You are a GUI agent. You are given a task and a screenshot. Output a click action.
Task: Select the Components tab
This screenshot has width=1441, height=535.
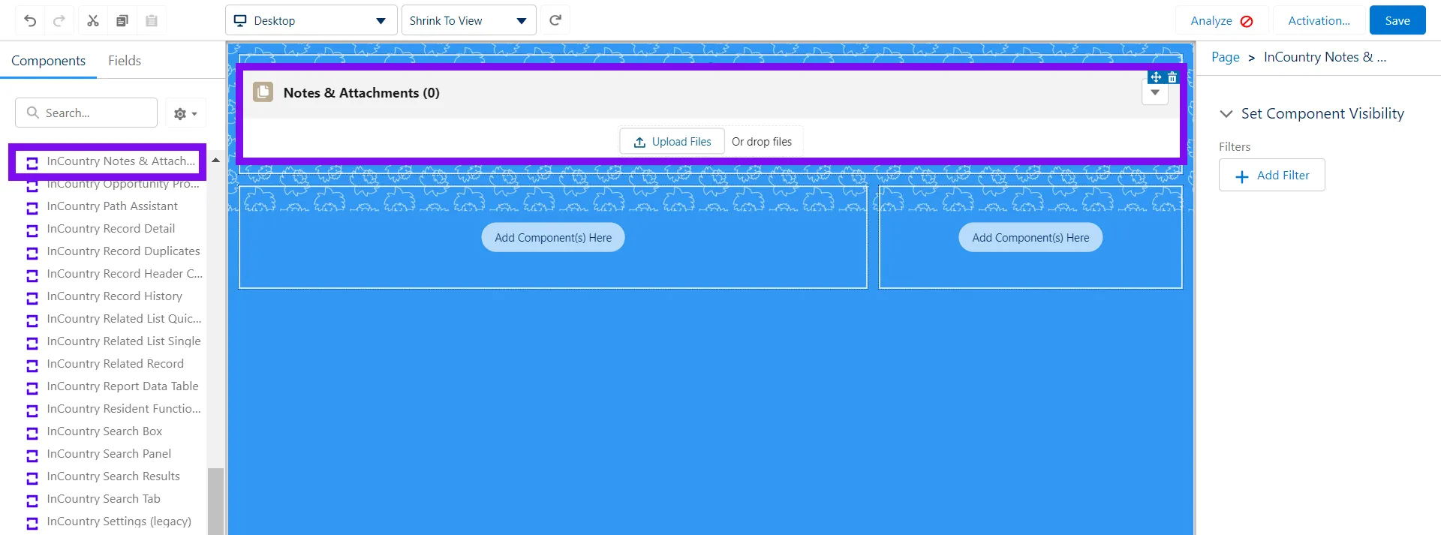[48, 61]
